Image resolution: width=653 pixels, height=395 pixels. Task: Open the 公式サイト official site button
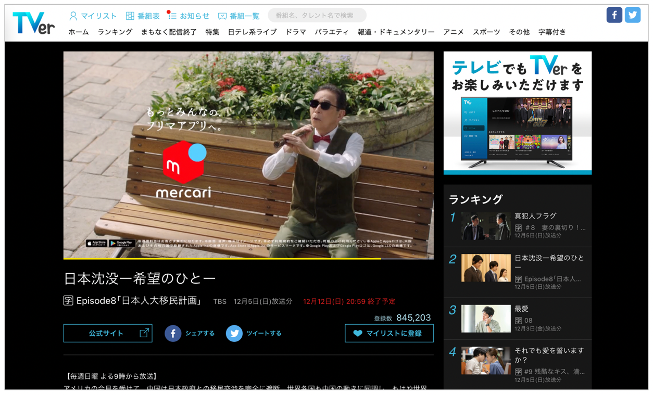point(108,333)
